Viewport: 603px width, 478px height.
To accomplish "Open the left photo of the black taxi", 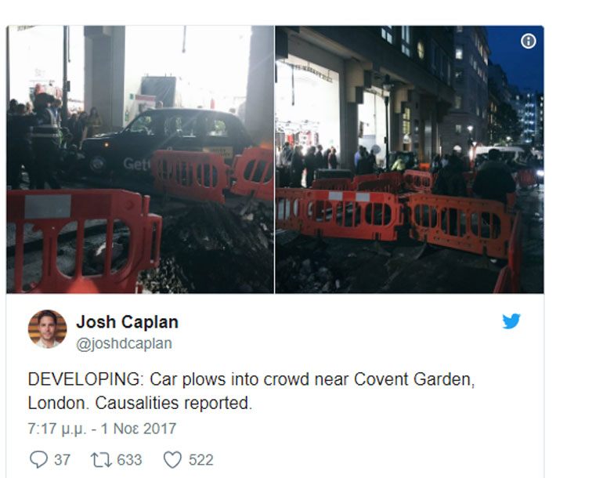I will coord(140,159).
